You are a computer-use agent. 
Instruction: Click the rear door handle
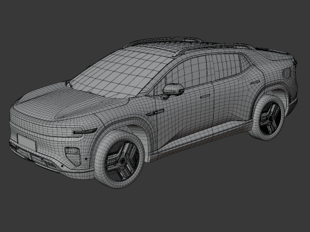tap(255, 82)
